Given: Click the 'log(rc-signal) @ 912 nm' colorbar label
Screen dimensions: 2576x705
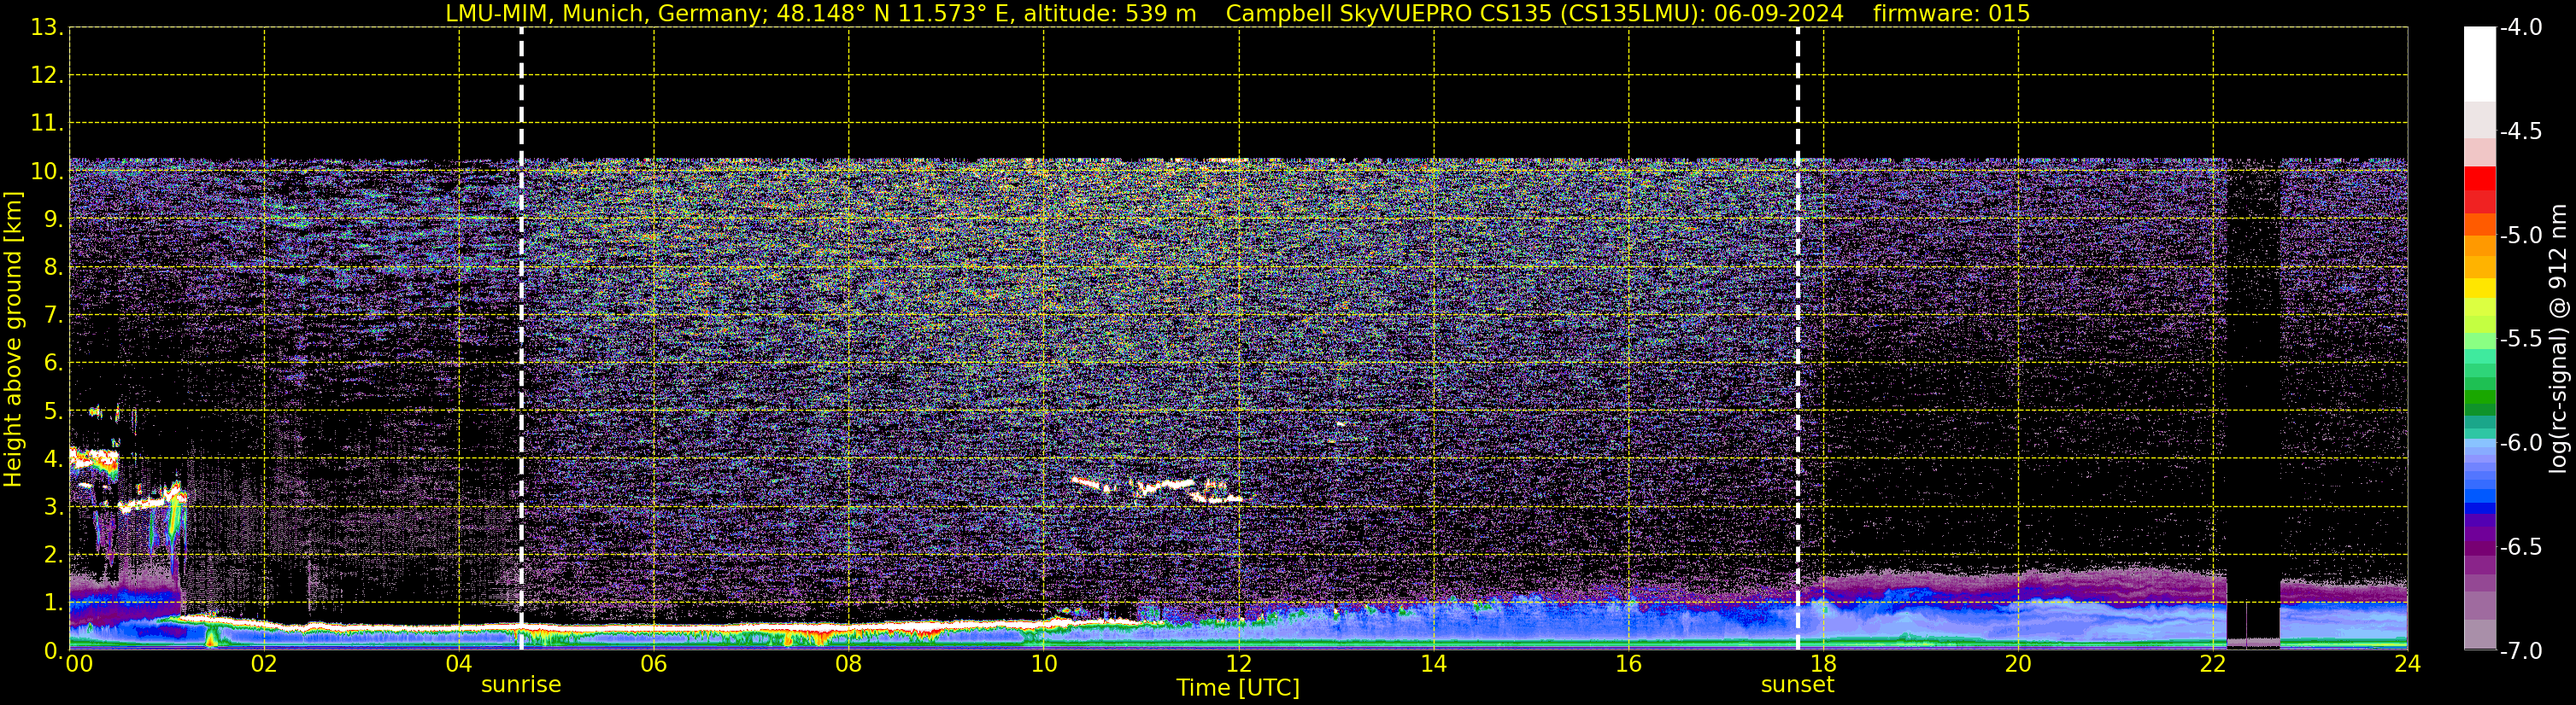Looking at the screenshot, I should click(2558, 339).
